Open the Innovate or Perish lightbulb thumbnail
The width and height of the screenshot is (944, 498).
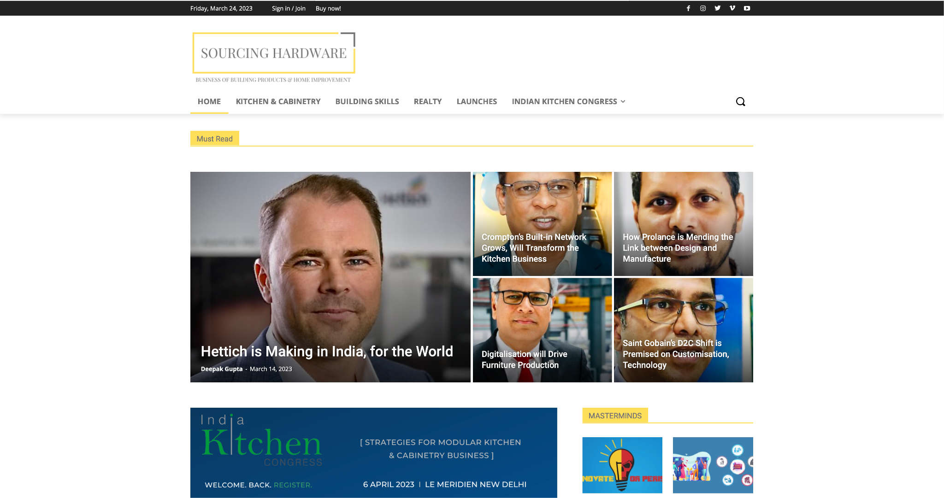coord(622,465)
